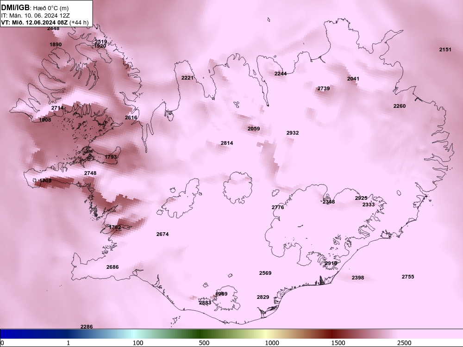This screenshot has height=347, width=463.
Task: Click the 2398 height value
Action: coord(358,278)
